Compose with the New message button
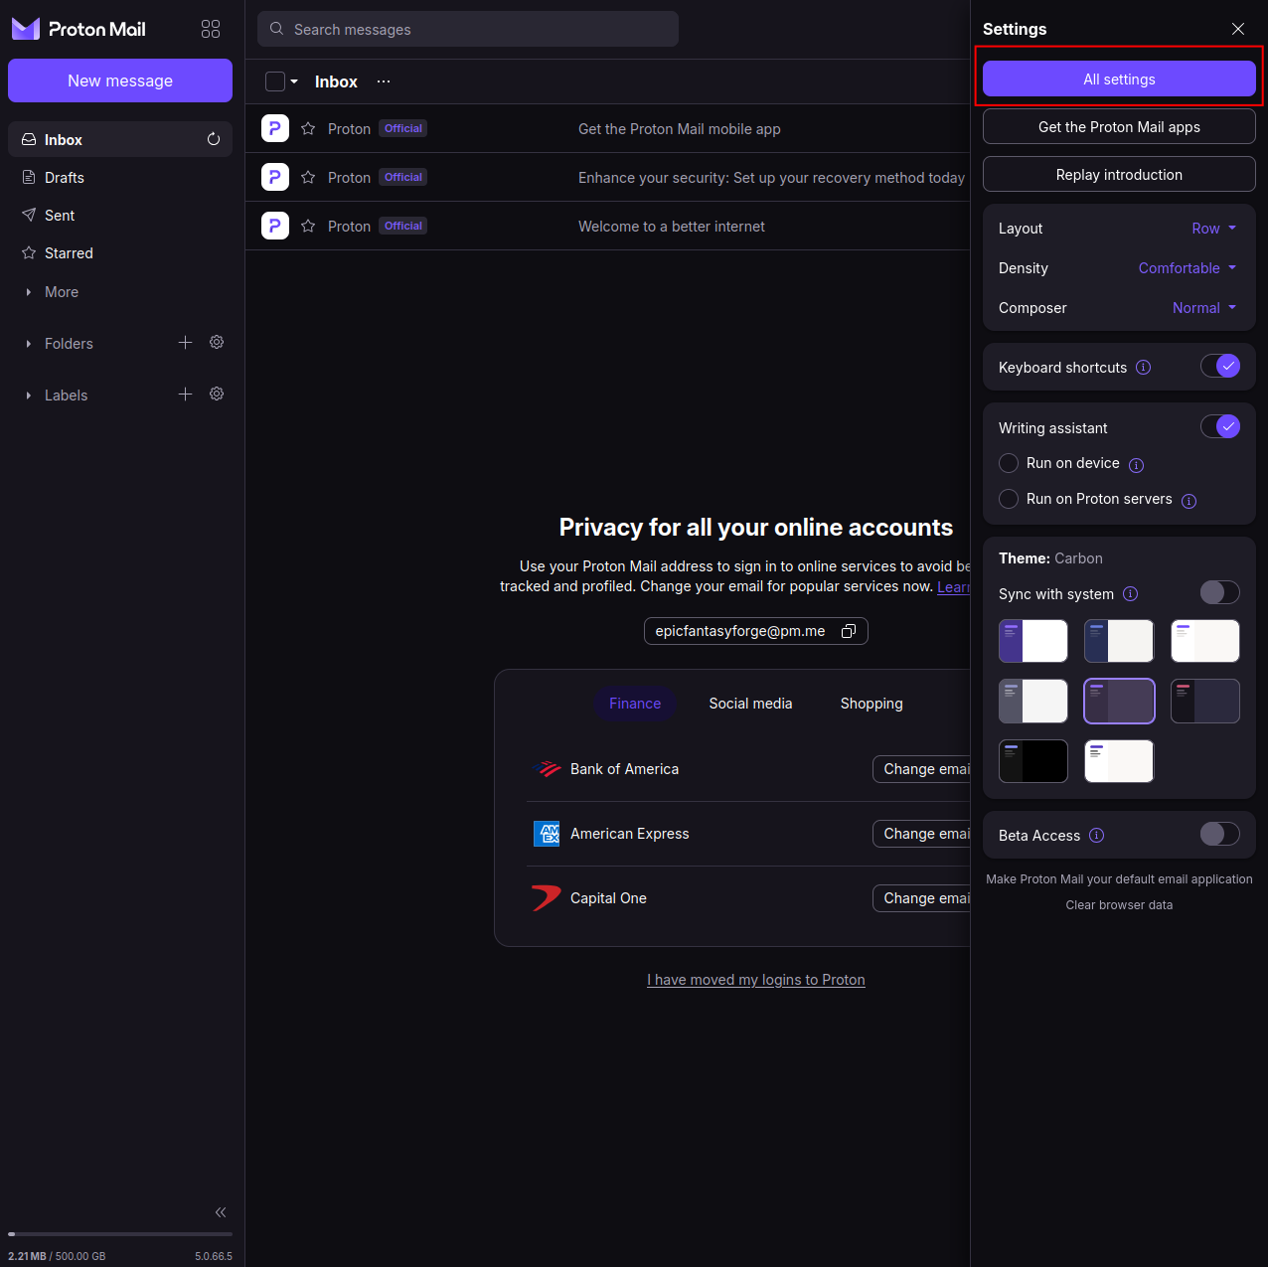 [x=120, y=80]
